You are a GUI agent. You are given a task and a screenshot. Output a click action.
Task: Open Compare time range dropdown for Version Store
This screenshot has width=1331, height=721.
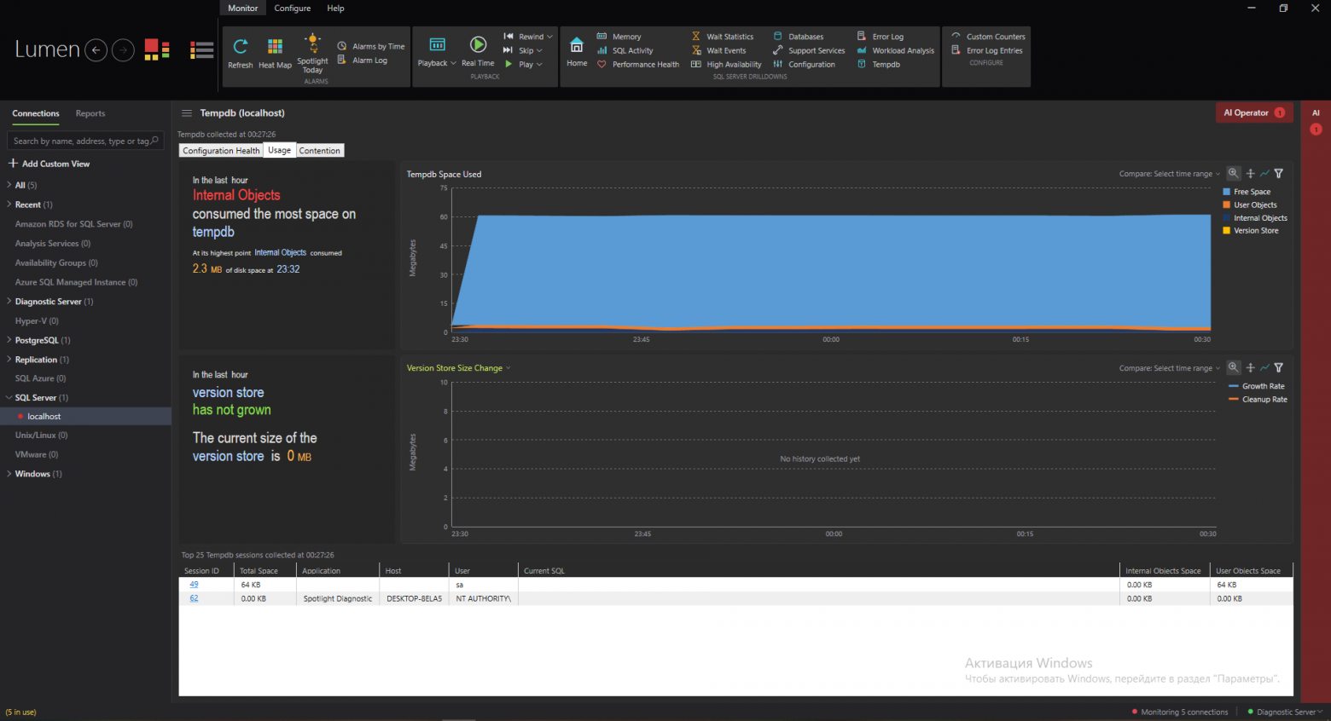(1169, 368)
